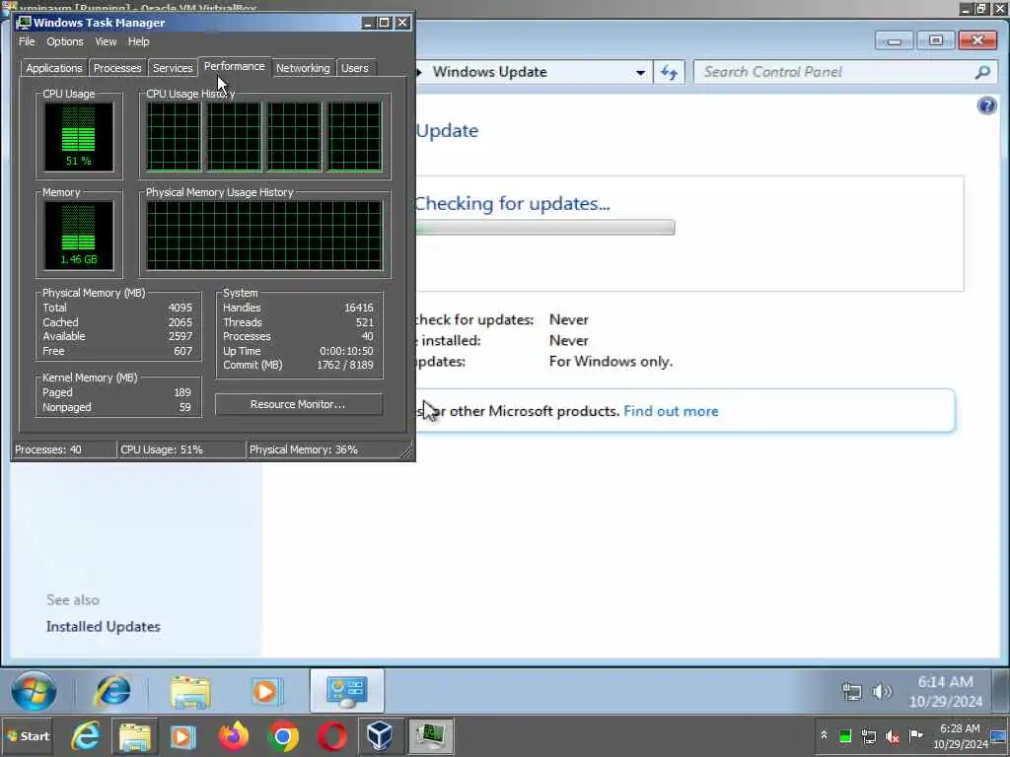Select the Performance tab
Viewport: 1010px width, 757px height.
tap(235, 66)
